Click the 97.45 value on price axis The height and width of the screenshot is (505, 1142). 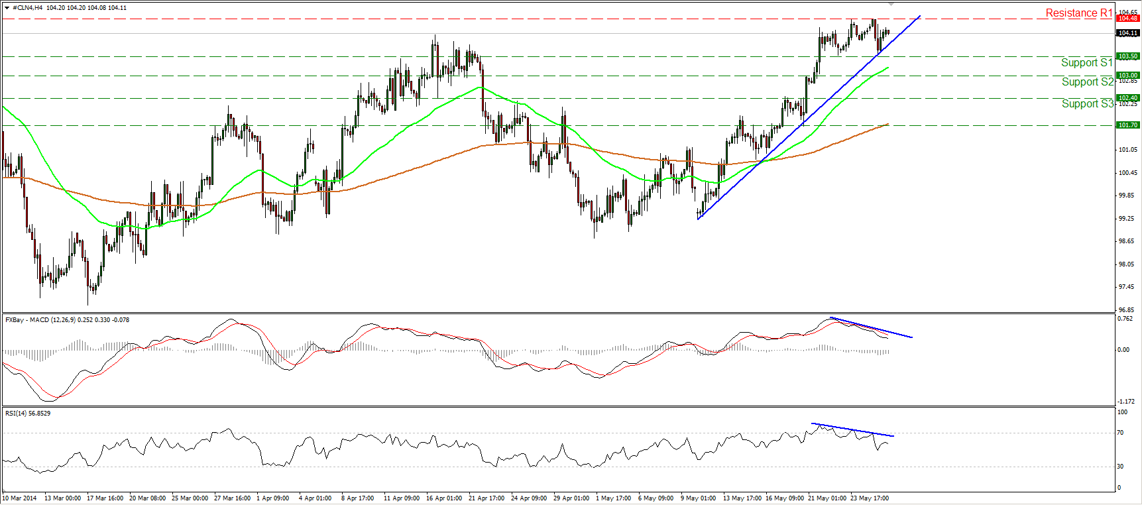click(1126, 288)
